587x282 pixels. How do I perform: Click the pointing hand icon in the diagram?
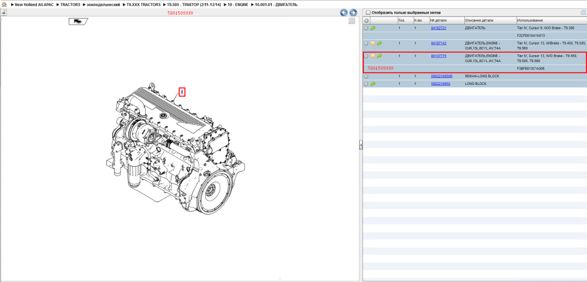[x=78, y=21]
